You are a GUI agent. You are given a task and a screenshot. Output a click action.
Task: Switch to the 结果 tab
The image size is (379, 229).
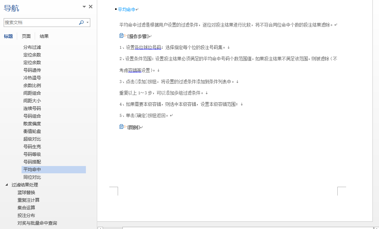coord(44,36)
